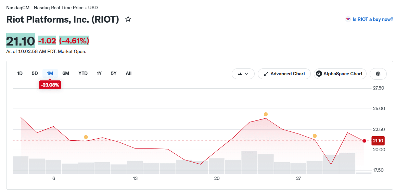Click the (-4.61%) percent change
This screenshot has width=396, height=192.
pyautogui.click(x=74, y=41)
